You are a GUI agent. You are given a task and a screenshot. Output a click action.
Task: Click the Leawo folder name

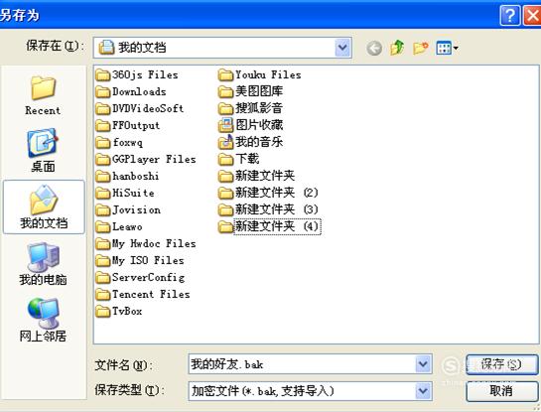pos(127,227)
